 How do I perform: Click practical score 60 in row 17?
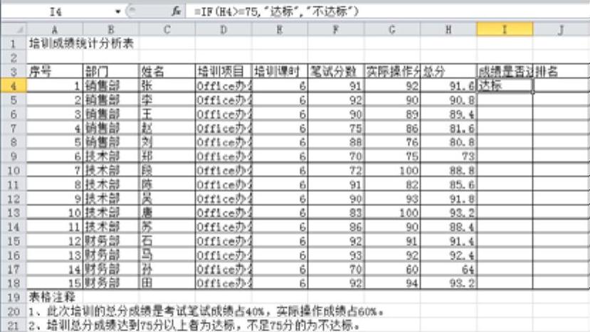tap(392, 269)
